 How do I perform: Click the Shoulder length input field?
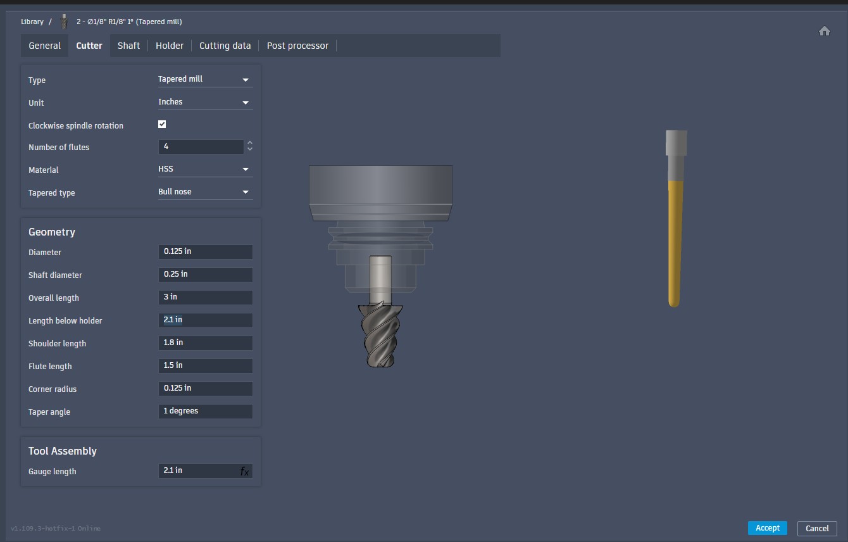[205, 343]
